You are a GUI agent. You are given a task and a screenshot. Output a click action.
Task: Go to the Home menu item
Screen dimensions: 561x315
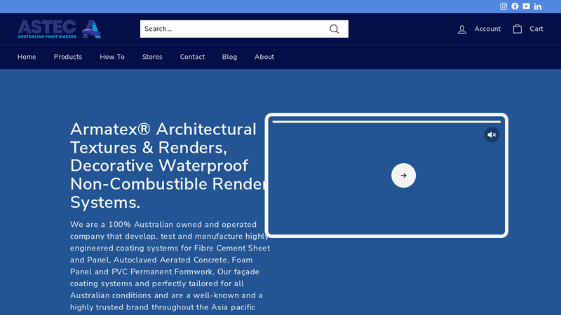(27, 57)
